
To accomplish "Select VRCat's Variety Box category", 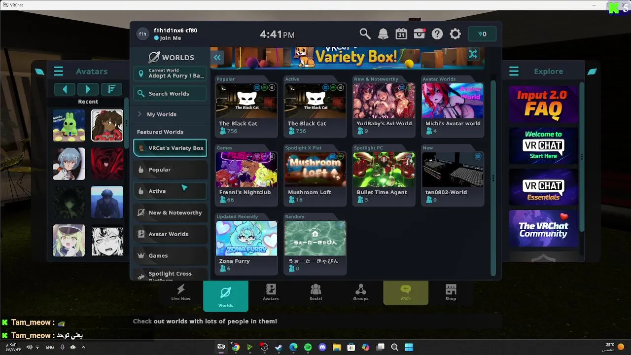I will [x=170, y=148].
